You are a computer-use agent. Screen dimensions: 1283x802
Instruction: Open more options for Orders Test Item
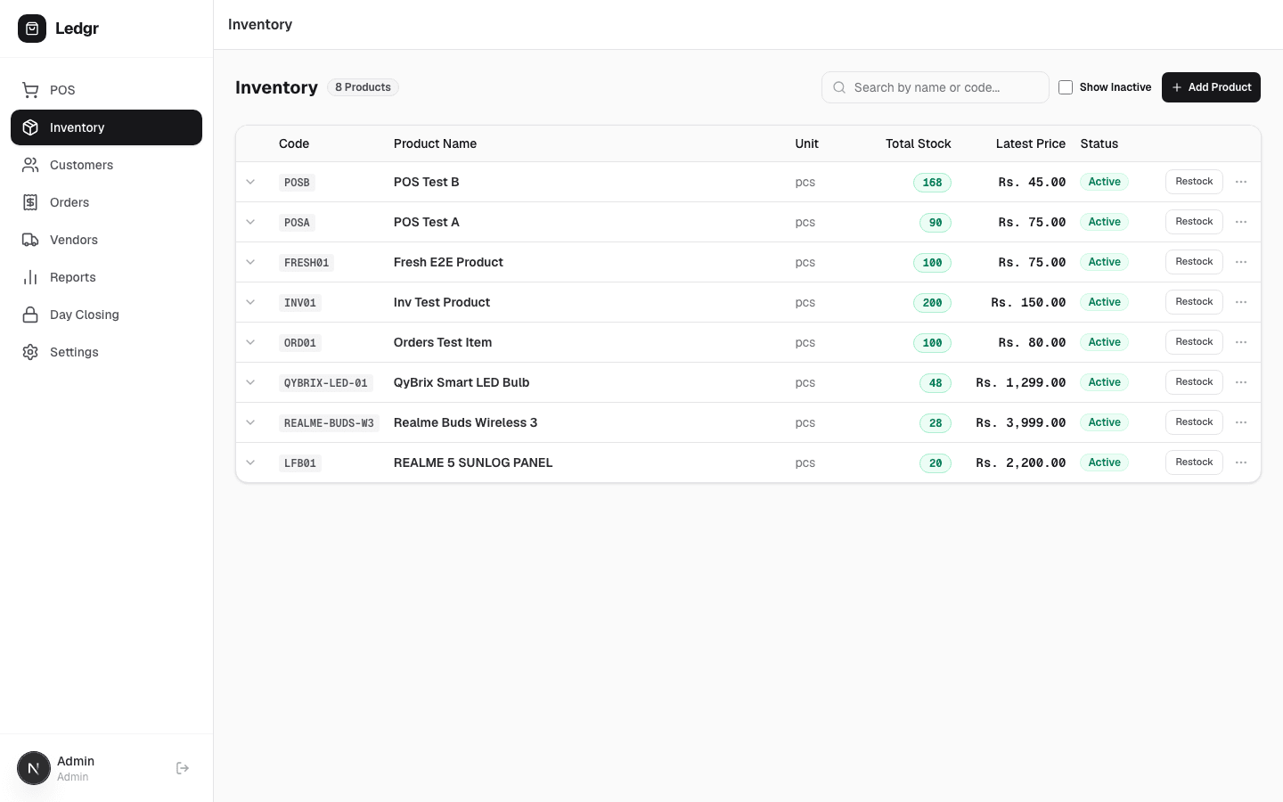point(1241,342)
